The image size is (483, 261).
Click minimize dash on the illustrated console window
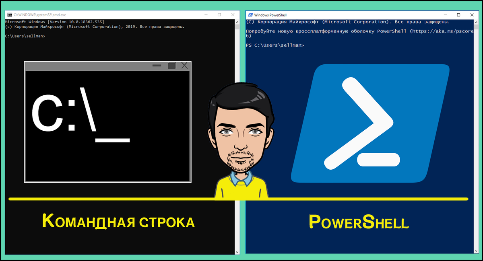[157, 66]
